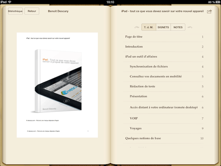The height and width of the screenshot is (166, 221).
Task: Tap the battery indicator in status bar
Action: [x=215, y=2]
